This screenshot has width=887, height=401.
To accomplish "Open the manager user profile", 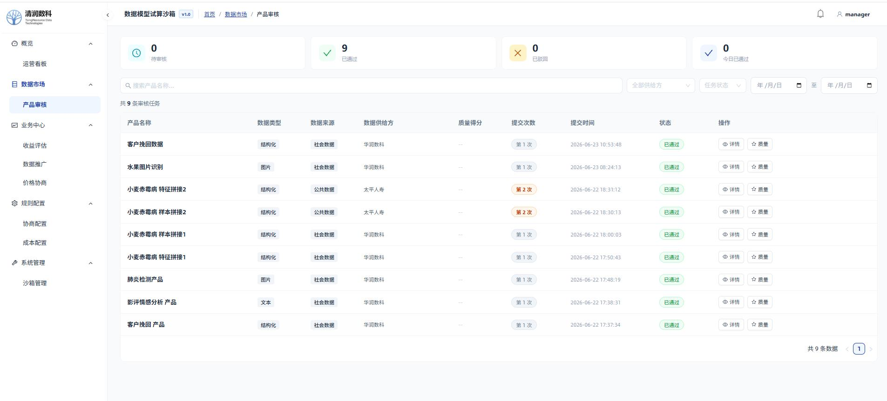I will point(853,14).
